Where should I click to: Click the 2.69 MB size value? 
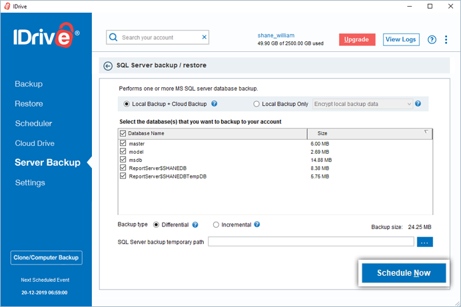click(x=320, y=152)
